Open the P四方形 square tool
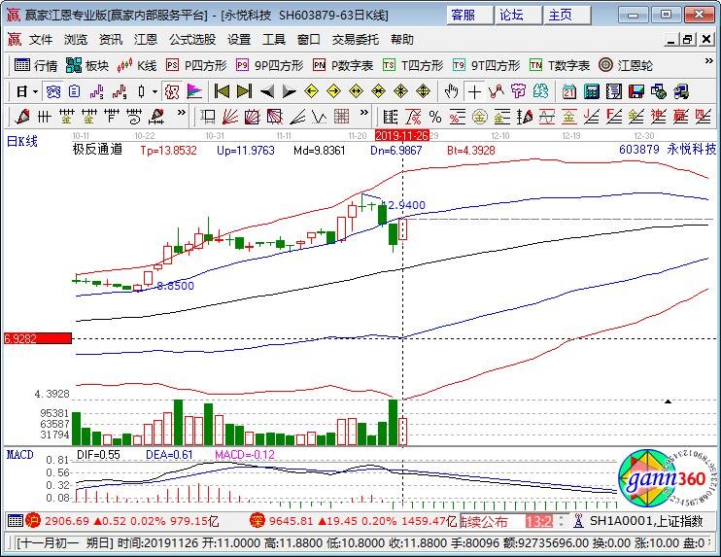Image resolution: width=721 pixels, height=557 pixels. click(x=197, y=66)
